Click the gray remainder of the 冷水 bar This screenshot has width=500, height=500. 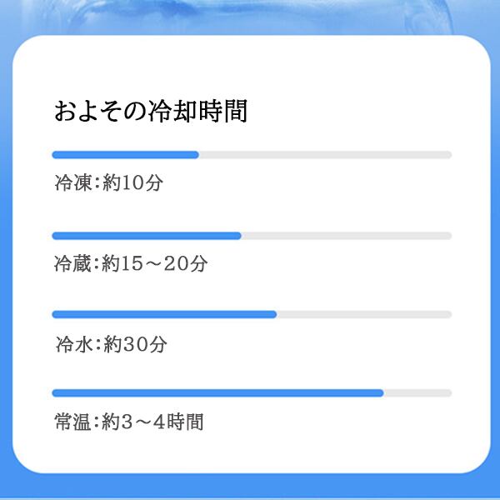(364, 314)
